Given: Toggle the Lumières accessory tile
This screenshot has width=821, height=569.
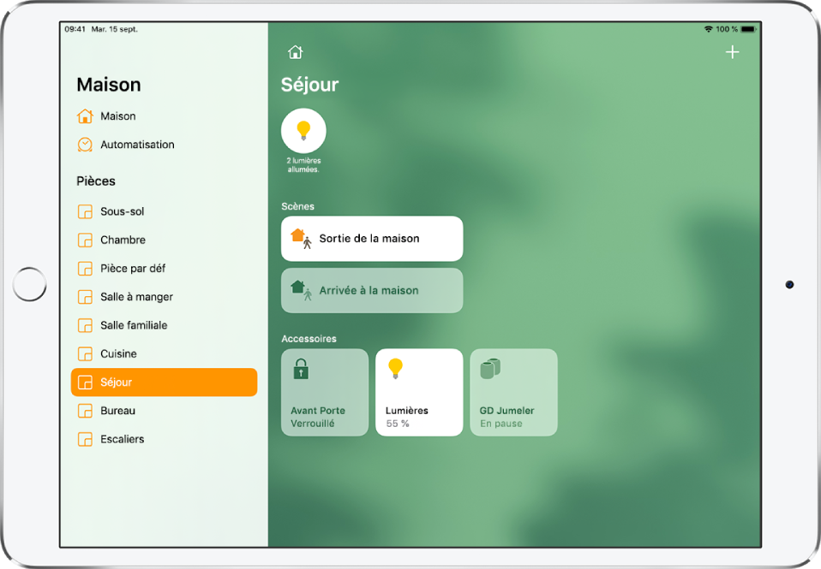Looking at the screenshot, I should tap(419, 392).
